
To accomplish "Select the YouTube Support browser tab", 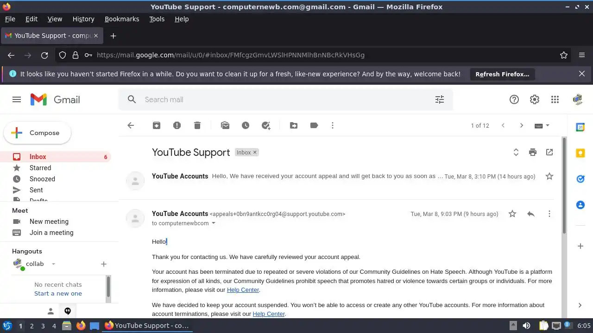I will [52, 36].
